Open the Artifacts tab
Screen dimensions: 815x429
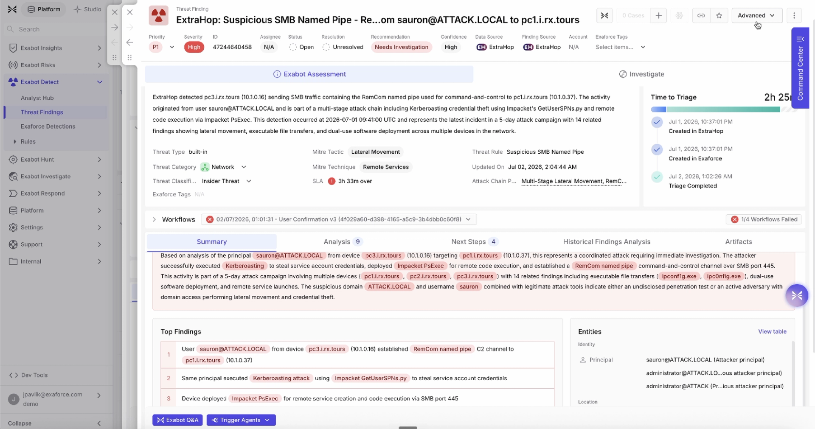[738, 242]
